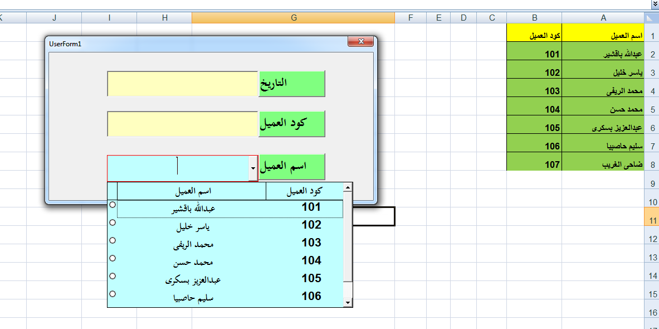Select column A header
659x329 pixels.
click(x=603, y=17)
